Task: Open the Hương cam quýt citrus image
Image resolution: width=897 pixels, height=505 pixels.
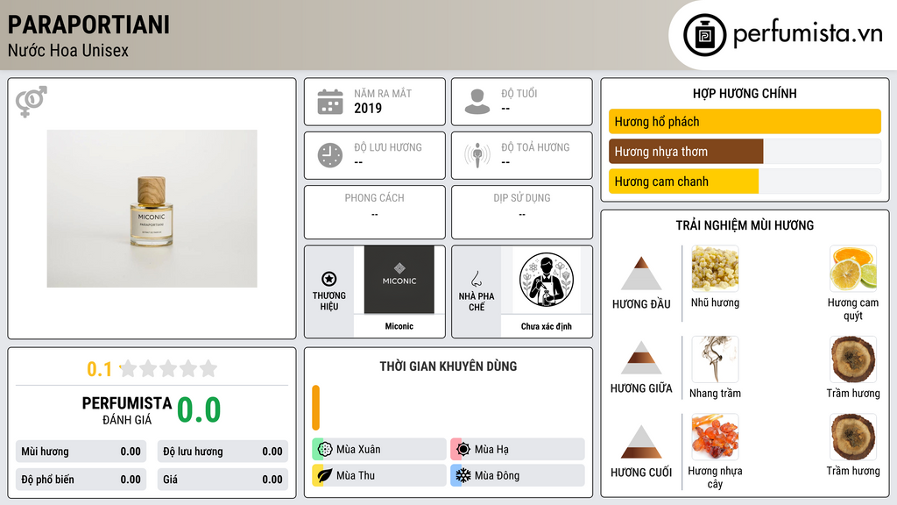Action: 853,268
